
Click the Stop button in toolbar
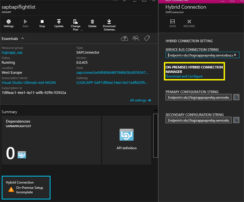42,23
